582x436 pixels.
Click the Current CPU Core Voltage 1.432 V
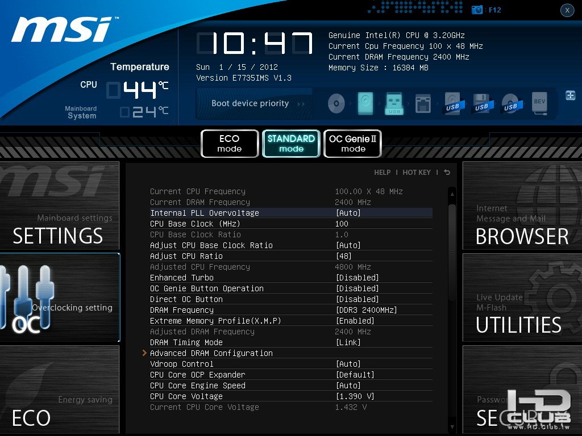point(351,406)
